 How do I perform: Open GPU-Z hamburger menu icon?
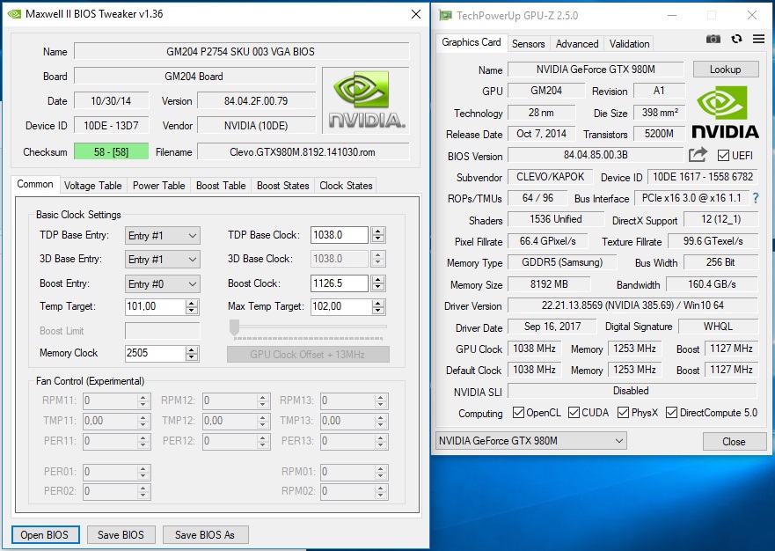click(758, 39)
